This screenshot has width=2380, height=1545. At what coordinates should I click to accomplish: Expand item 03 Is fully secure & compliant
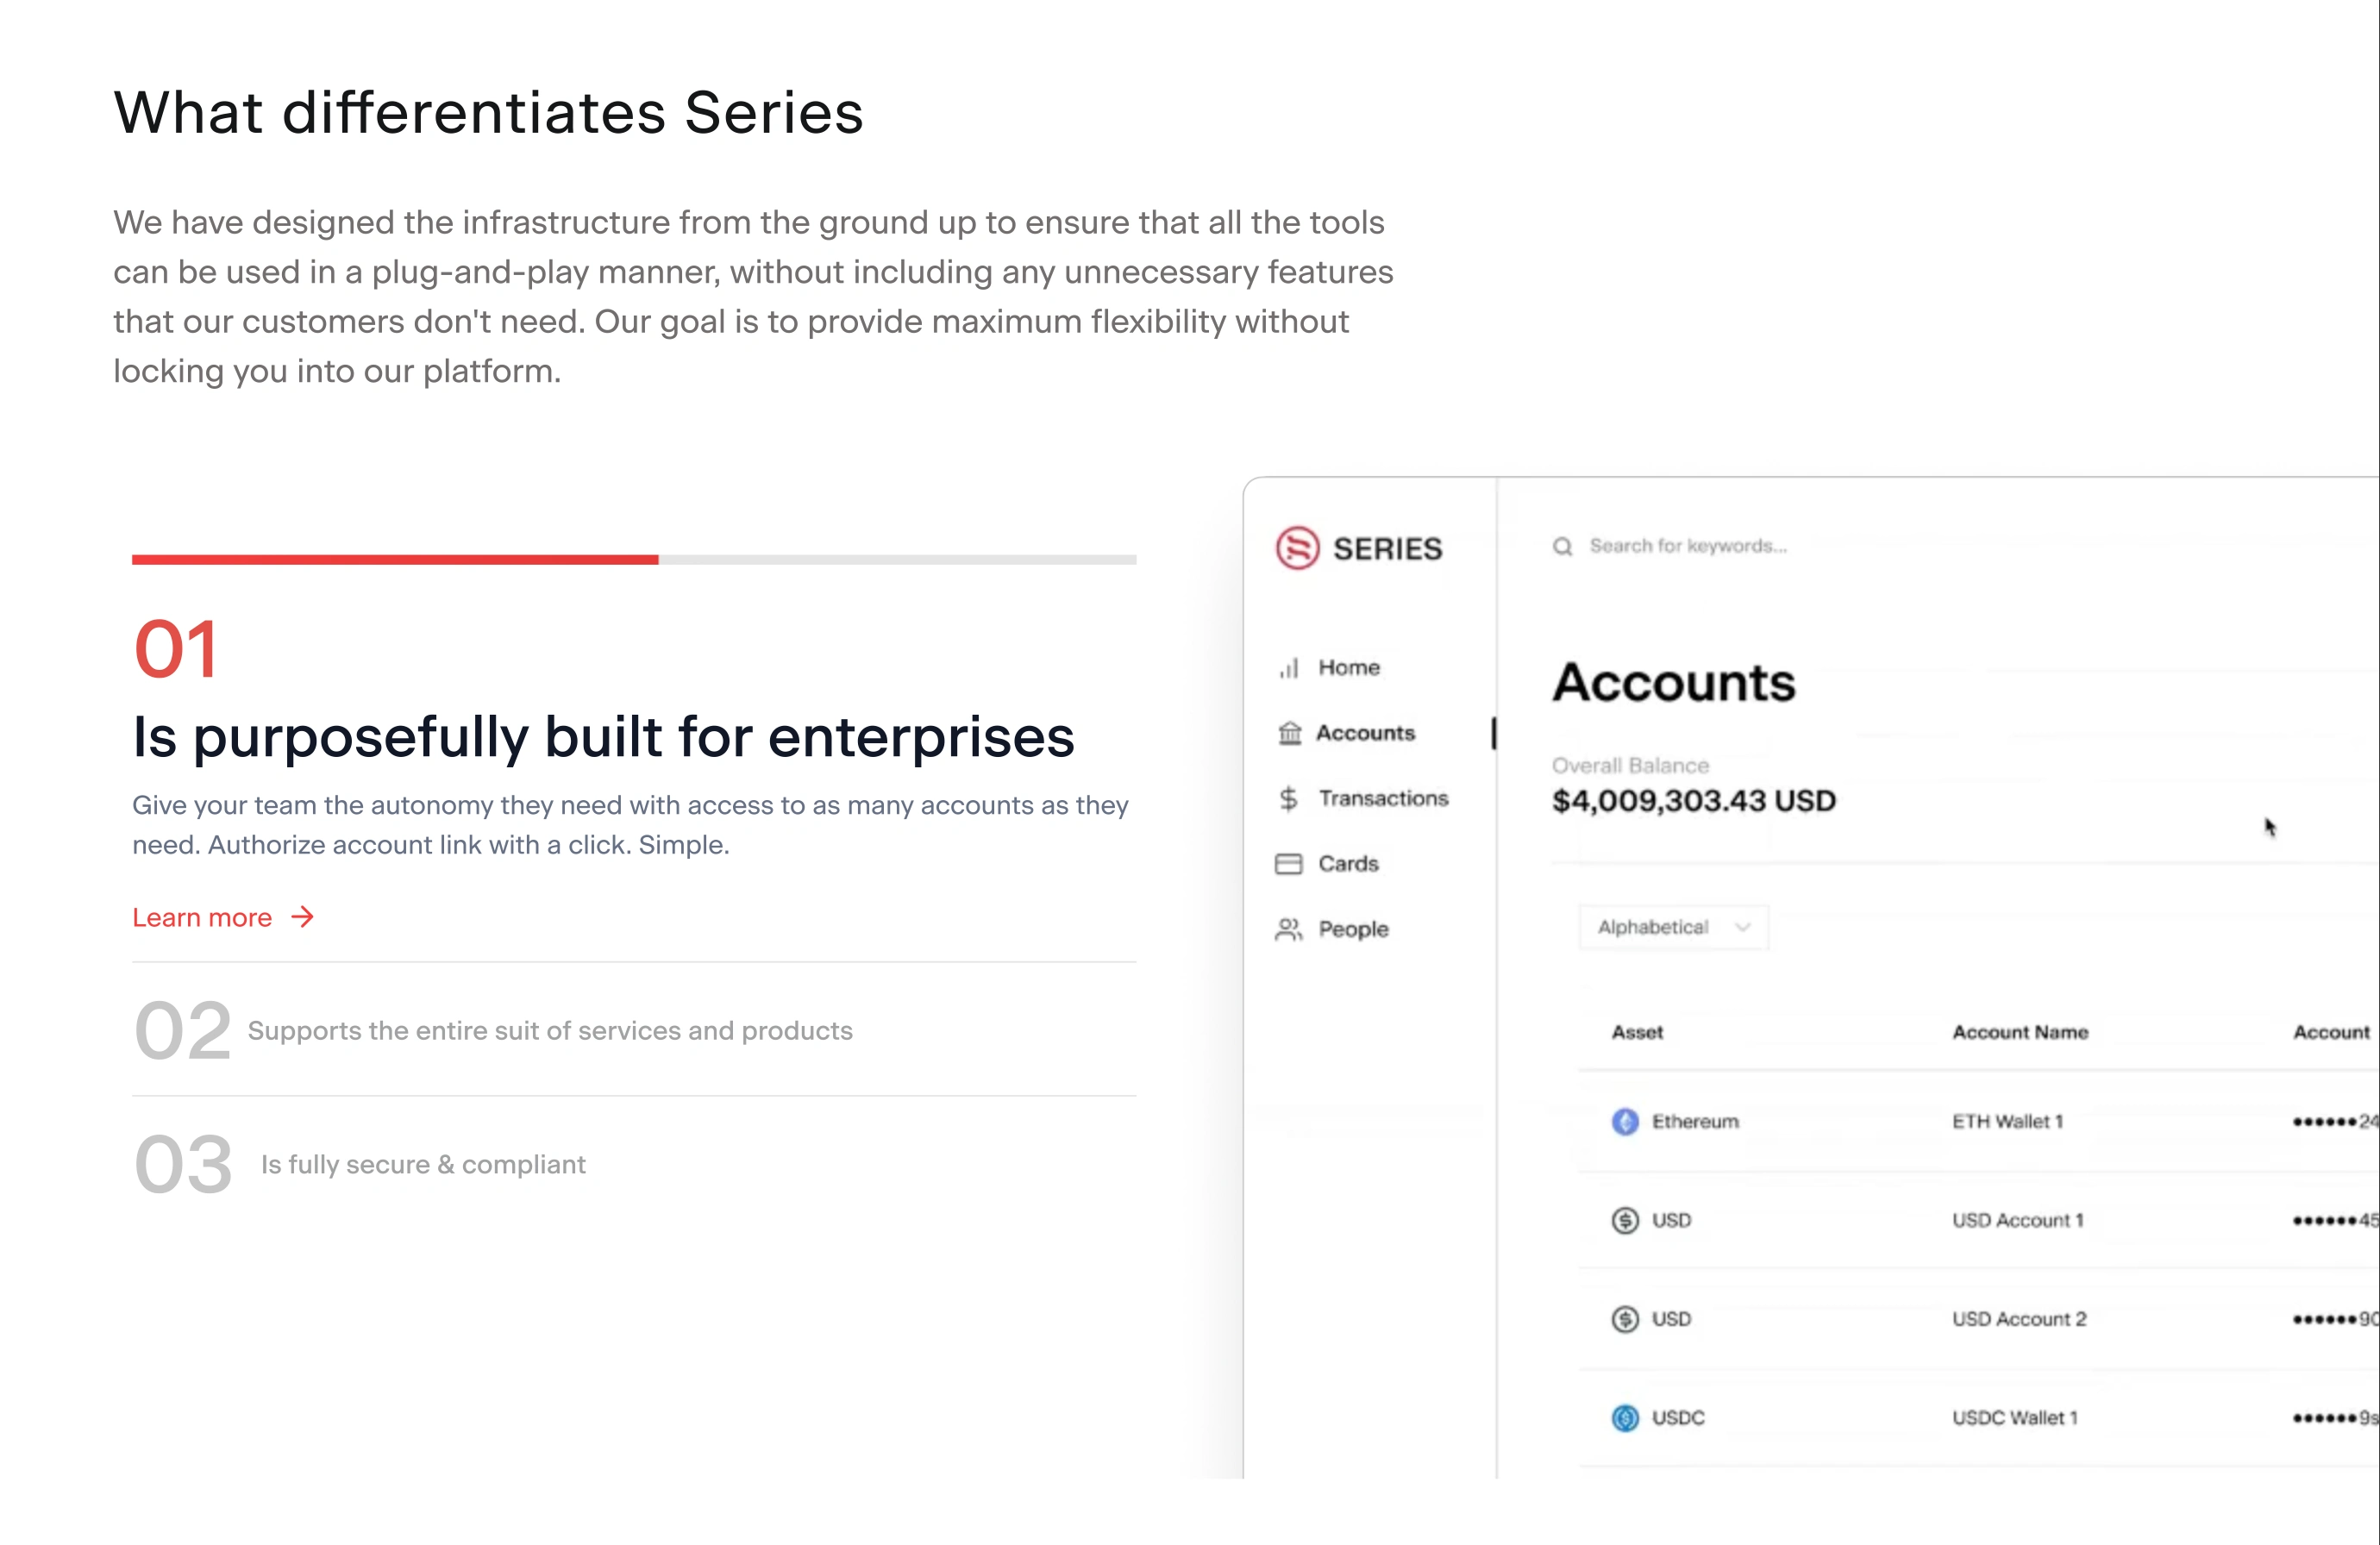423,1165
